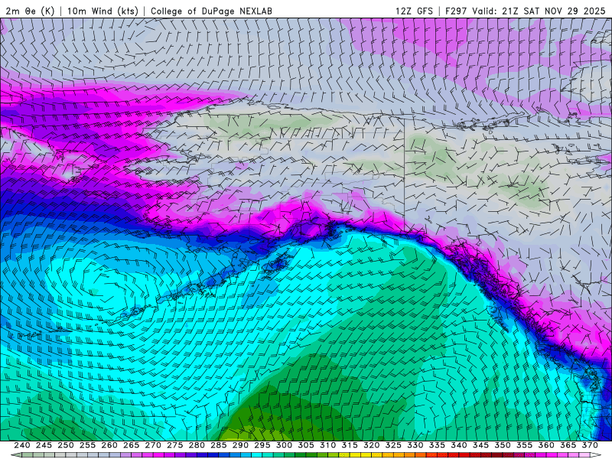Click the '12Z GFS' model run label
The image size is (612, 459).
(x=414, y=11)
